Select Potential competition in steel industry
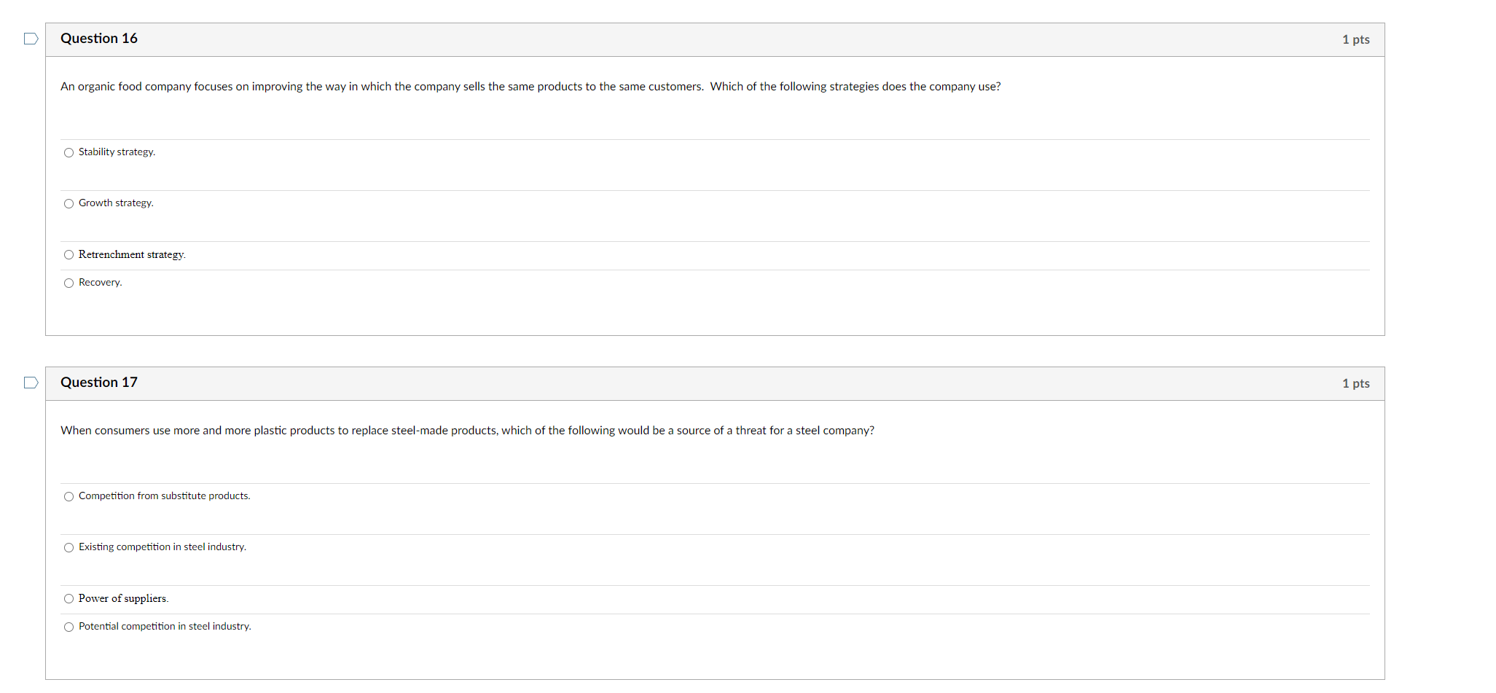1496x693 pixels. tap(68, 627)
